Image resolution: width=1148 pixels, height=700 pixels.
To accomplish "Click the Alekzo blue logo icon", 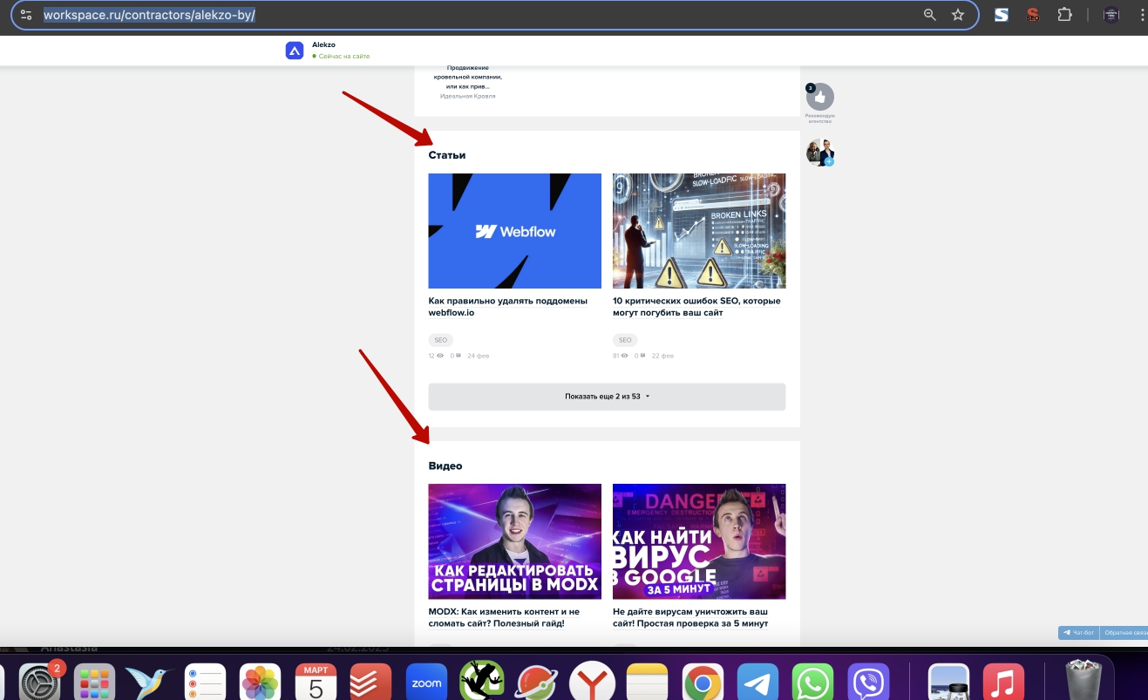I will (295, 51).
